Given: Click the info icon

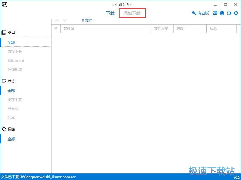Looking at the screenshot, I should [222, 13].
